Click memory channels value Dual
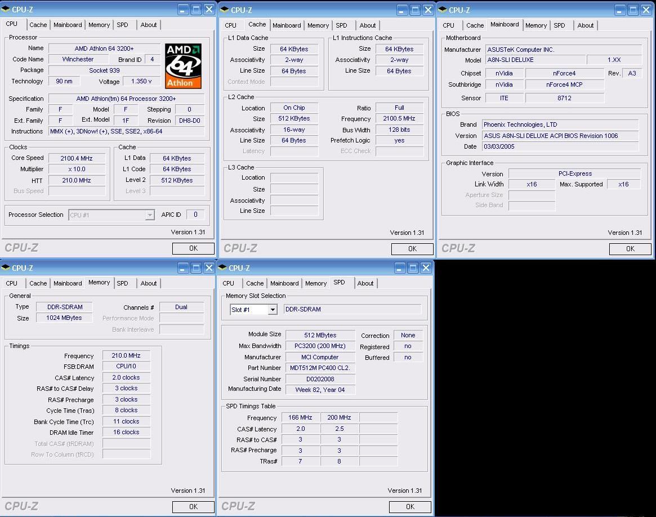The width and height of the screenshot is (656, 517). (x=181, y=307)
